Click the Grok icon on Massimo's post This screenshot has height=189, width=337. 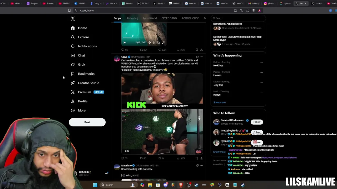click(197, 165)
